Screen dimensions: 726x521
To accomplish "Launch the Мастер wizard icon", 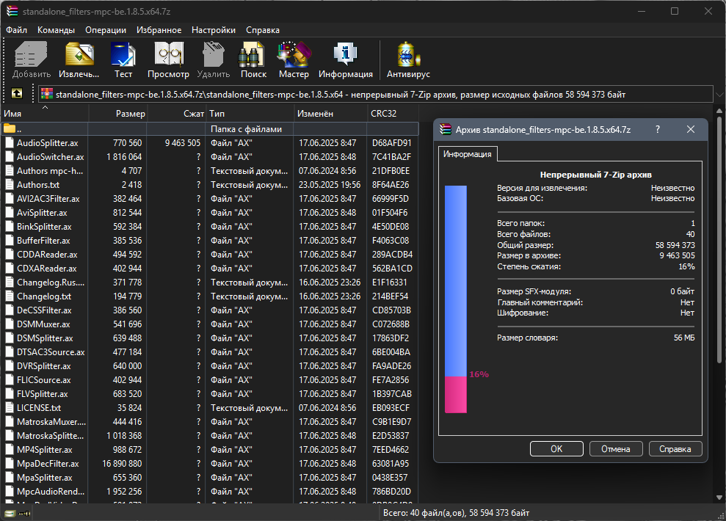I will point(294,54).
